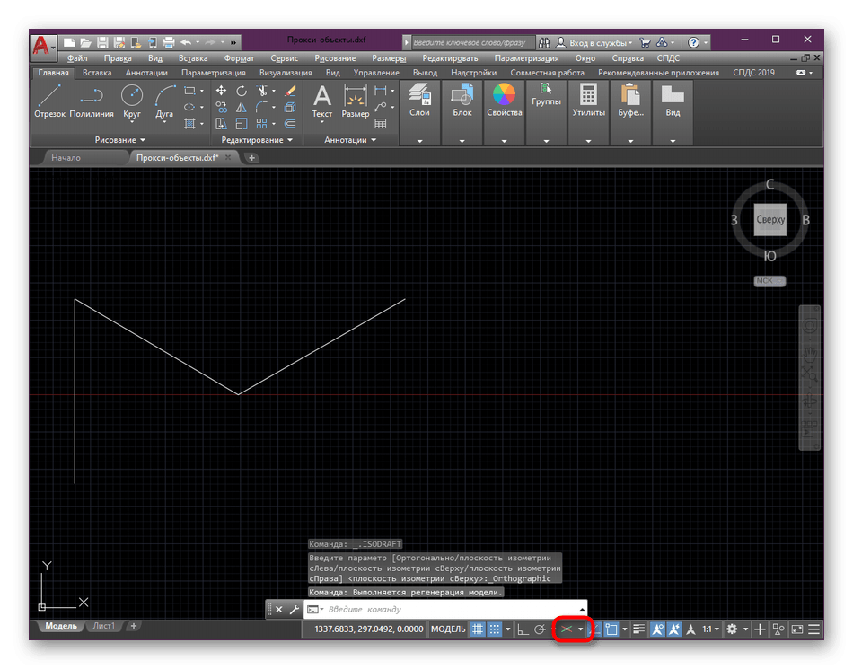The image size is (853, 669).
Task: Toggle object snap in status bar
Action: pos(611,629)
